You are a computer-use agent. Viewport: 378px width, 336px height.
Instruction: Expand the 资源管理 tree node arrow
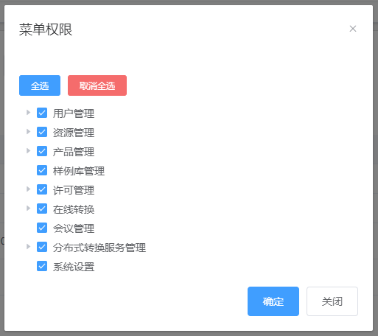(29, 132)
